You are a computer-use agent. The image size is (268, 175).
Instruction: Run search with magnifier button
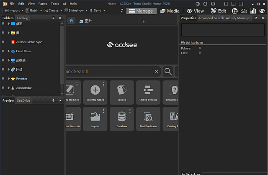[168, 72]
